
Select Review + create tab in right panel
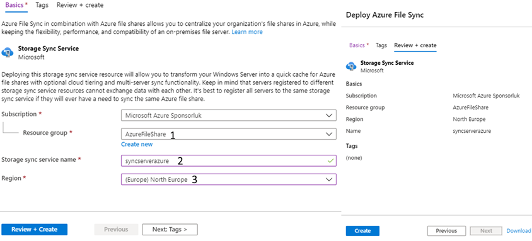(x=415, y=45)
